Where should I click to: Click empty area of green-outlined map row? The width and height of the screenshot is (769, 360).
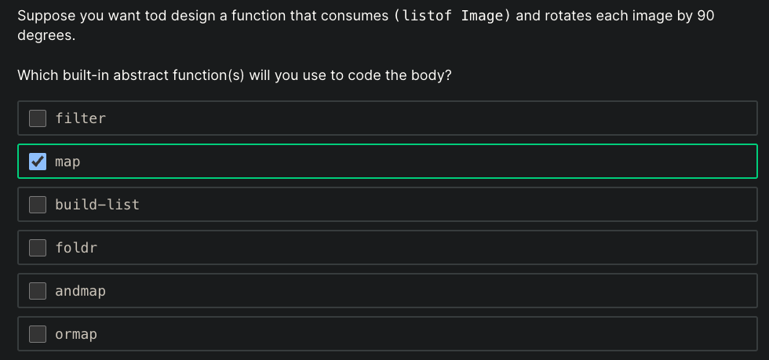pos(432,162)
